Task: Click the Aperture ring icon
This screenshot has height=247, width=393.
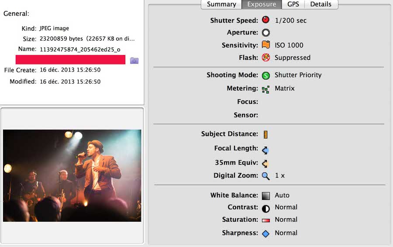Action: (x=266, y=33)
